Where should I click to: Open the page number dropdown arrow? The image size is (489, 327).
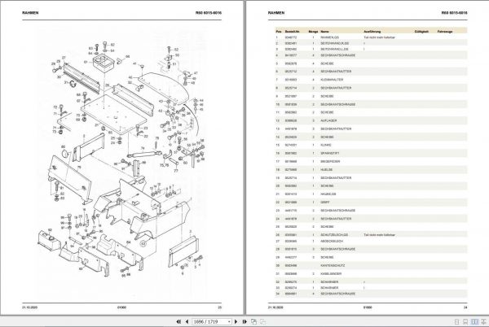(x=230, y=321)
